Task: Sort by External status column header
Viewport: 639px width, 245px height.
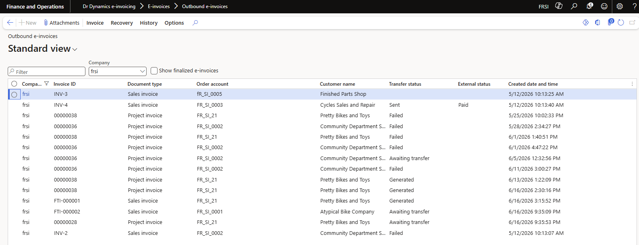Action: click(x=474, y=84)
